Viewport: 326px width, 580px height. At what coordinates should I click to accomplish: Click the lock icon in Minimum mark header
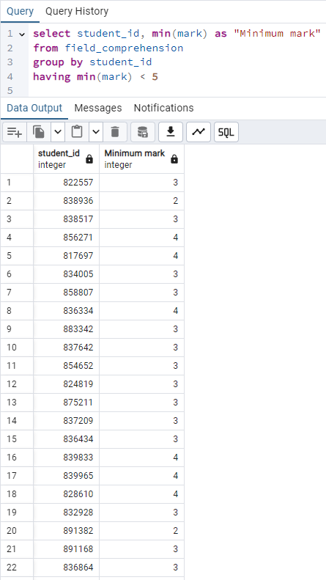pos(174,159)
